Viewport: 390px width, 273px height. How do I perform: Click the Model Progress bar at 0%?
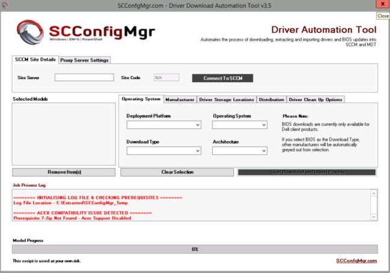pyautogui.click(x=195, y=249)
